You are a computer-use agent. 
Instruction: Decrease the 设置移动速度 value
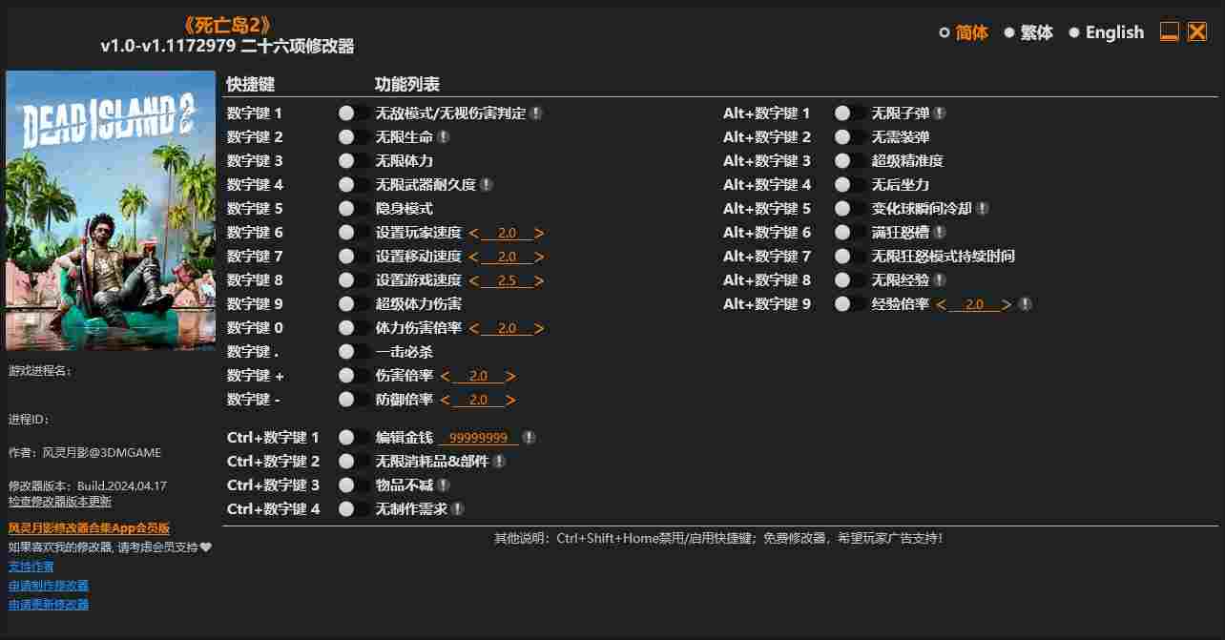(x=473, y=257)
